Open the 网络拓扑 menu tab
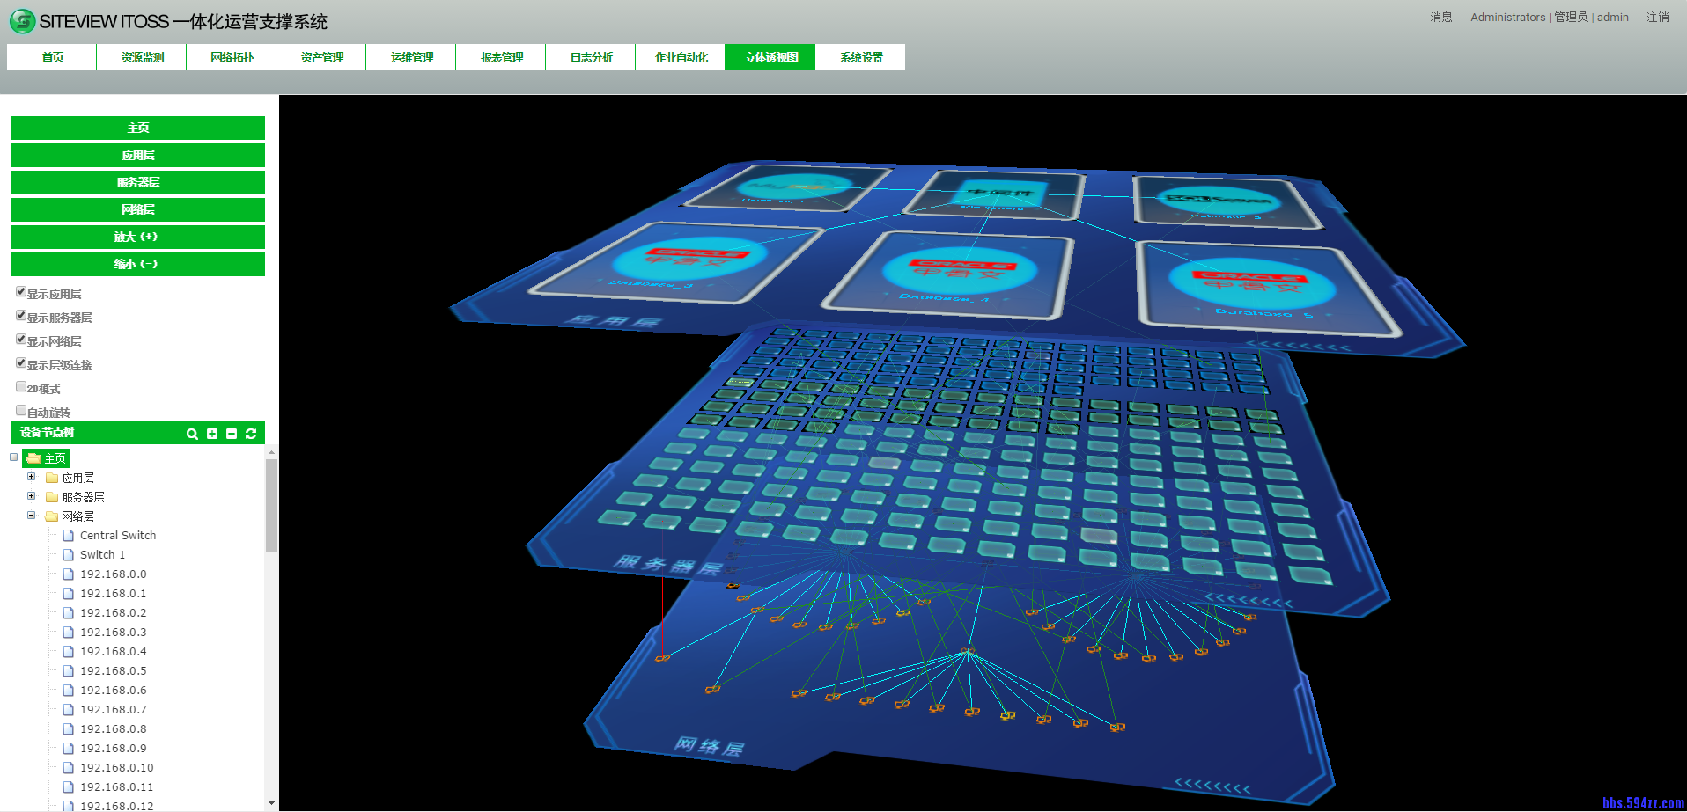 click(232, 57)
